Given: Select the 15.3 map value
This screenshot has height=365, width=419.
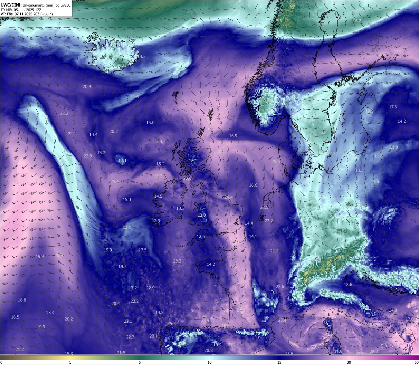Looking at the screenshot, I should (69, 353).
